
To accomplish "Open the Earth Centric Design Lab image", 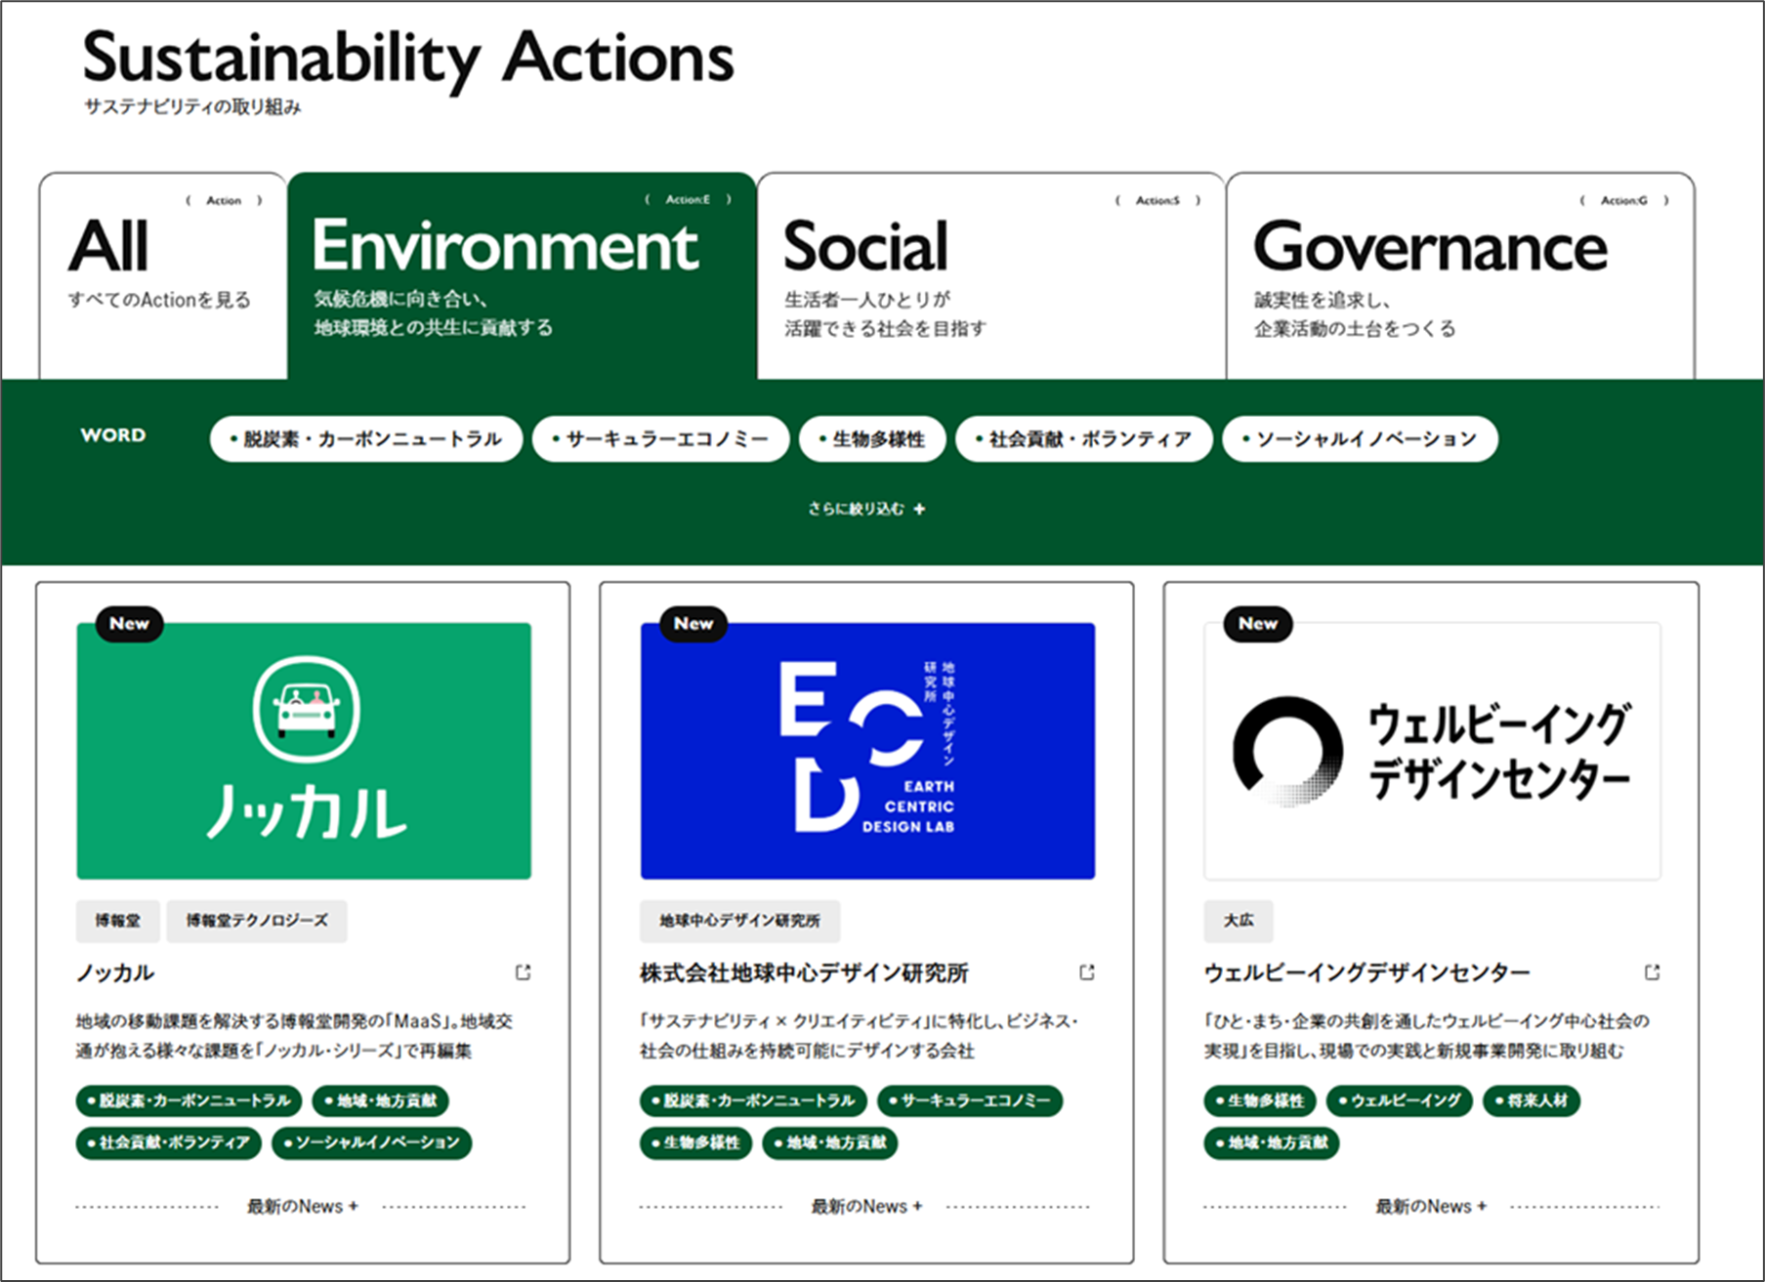I will [x=867, y=751].
